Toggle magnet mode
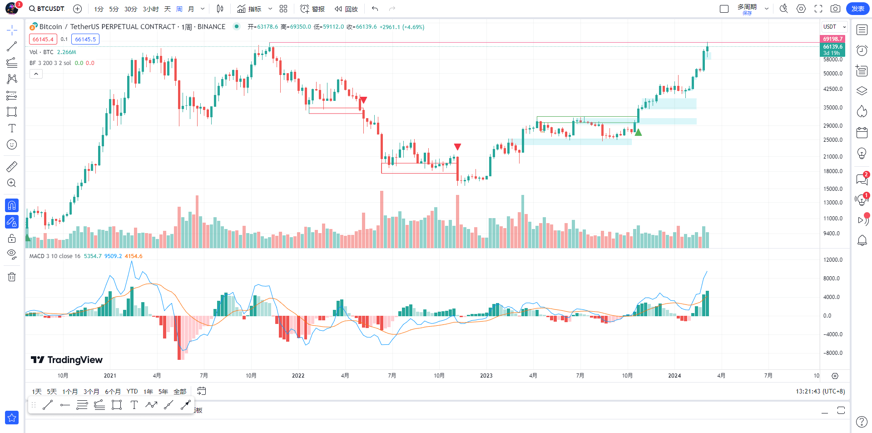 click(x=12, y=205)
